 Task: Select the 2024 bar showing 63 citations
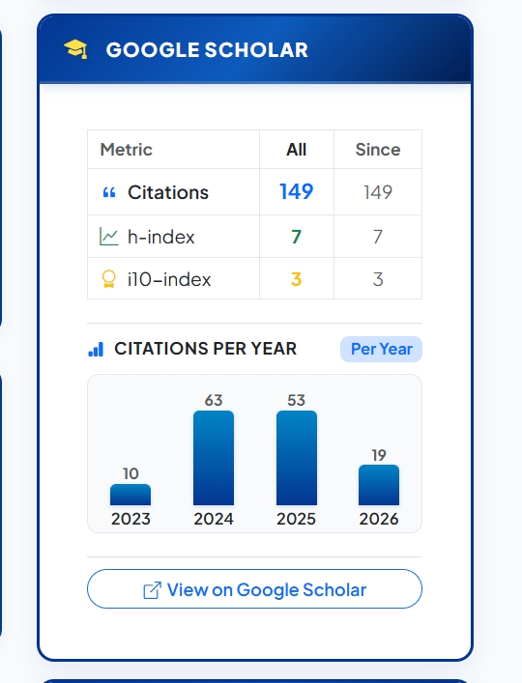tap(214, 458)
